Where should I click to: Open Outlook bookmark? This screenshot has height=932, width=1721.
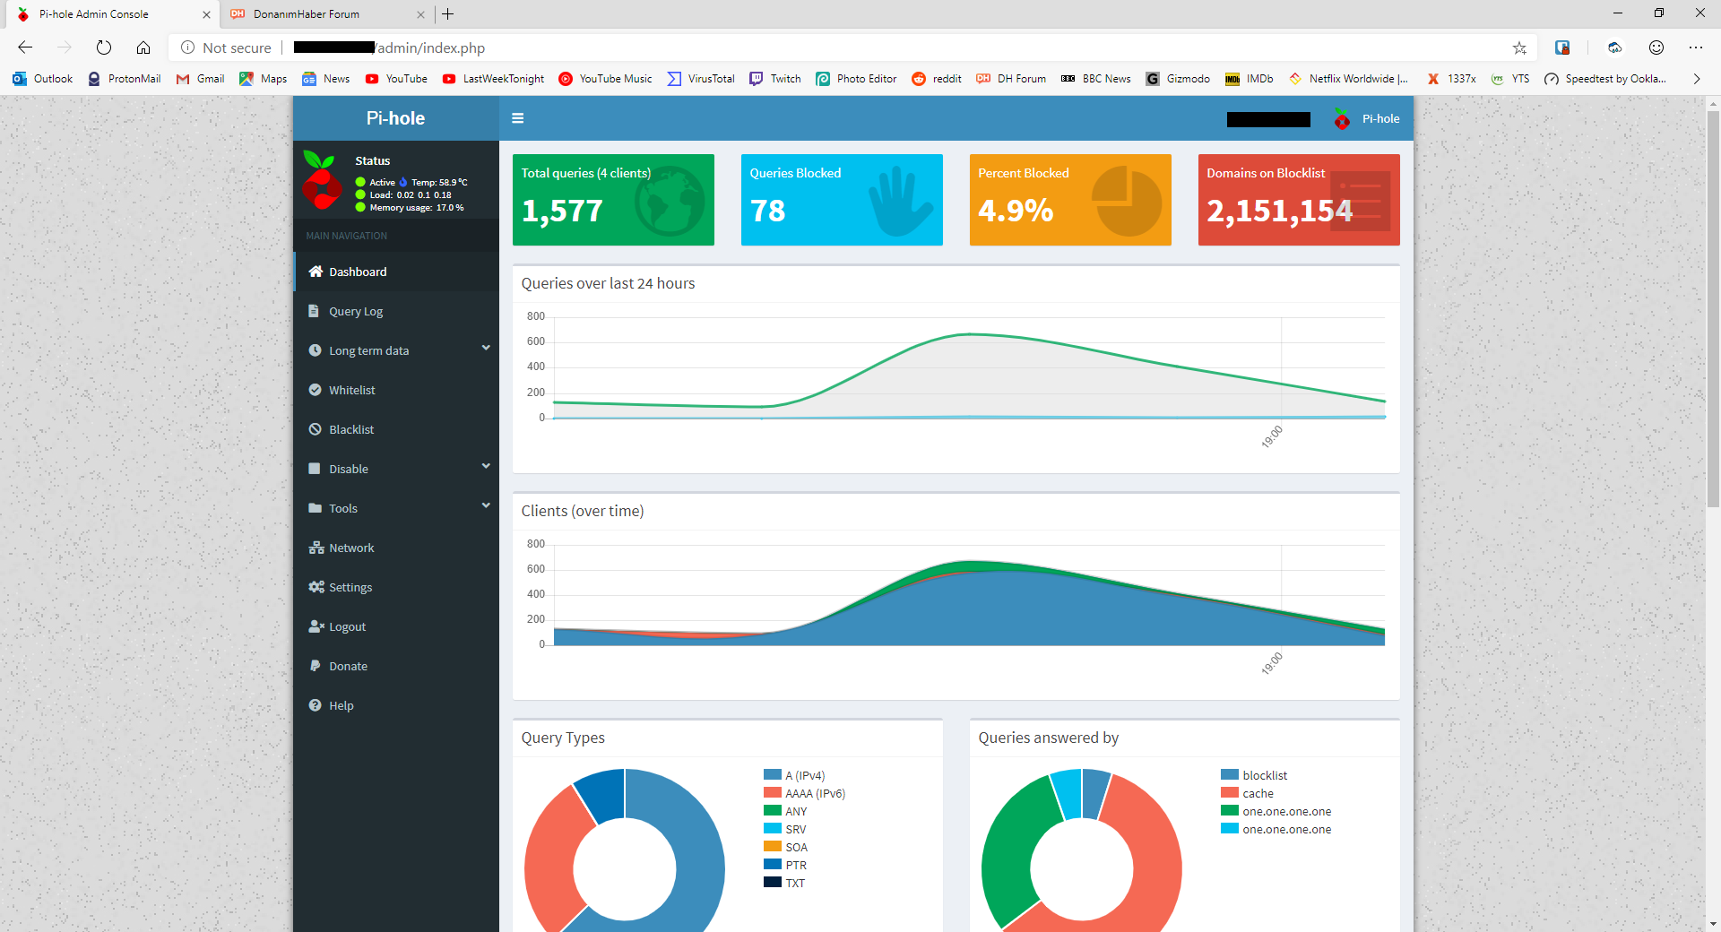pos(43,79)
